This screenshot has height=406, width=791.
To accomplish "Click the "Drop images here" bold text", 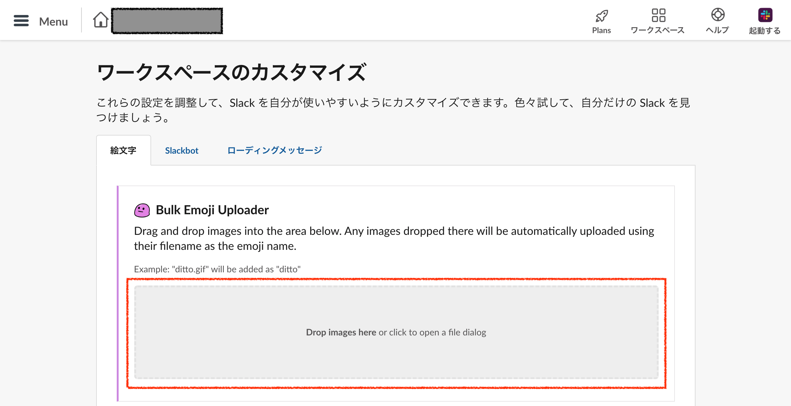I will 341,332.
